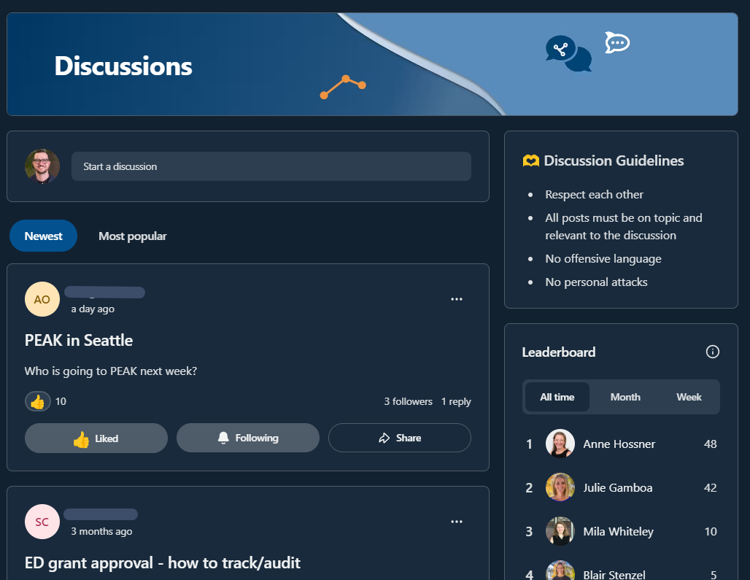This screenshot has width=750, height=580.
Task: Click Anne Hossner's profile picture
Action: coord(560,444)
